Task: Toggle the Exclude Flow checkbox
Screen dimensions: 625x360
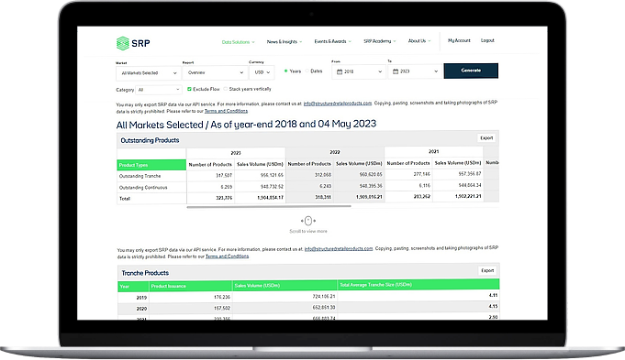Action: (x=189, y=89)
